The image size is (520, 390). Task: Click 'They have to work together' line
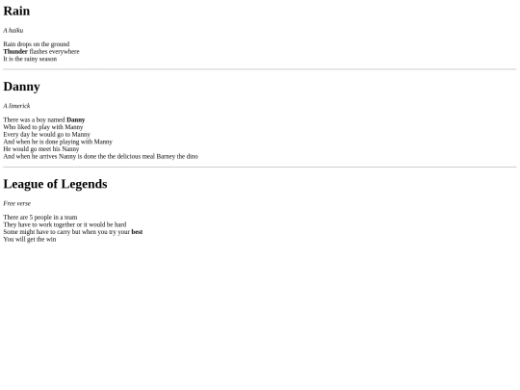[x=65, y=224]
